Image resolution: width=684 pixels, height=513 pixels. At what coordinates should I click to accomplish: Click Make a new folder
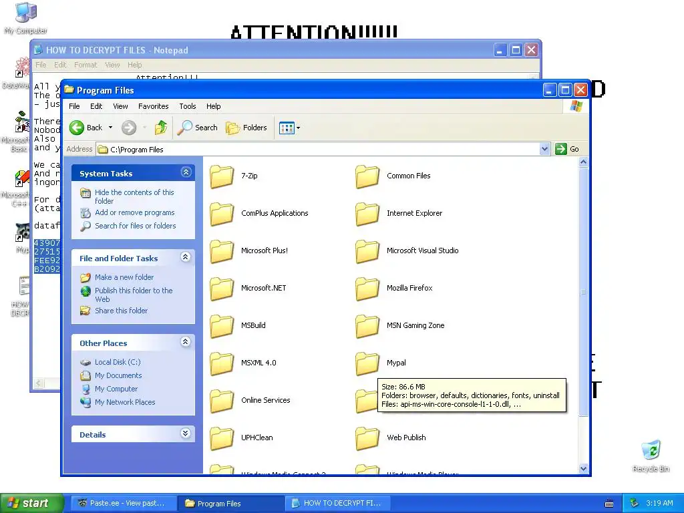pos(124,277)
